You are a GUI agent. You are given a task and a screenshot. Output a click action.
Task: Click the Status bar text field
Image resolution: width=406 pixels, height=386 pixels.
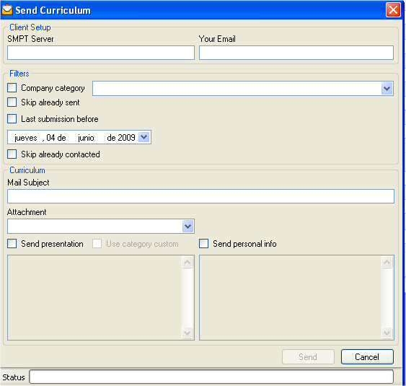tap(211, 377)
